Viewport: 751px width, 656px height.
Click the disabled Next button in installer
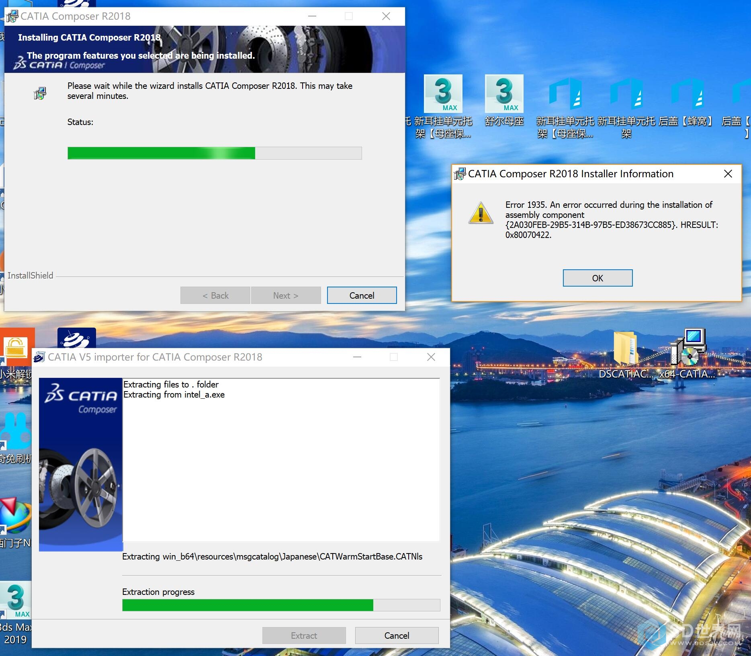click(x=286, y=295)
